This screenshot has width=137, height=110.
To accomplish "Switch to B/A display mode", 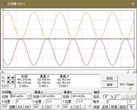I will [20, 107].
